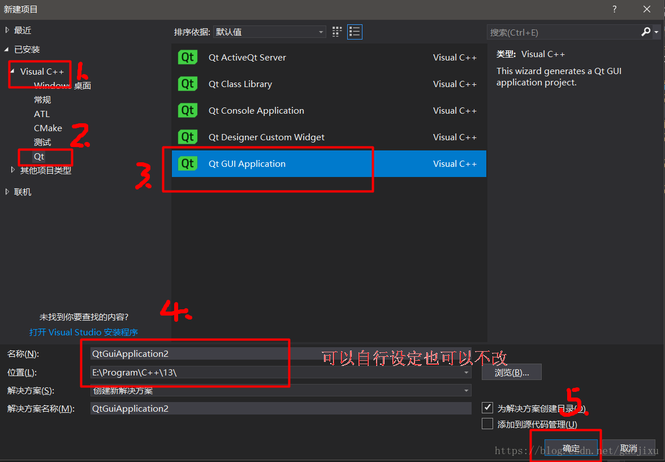Select Qt Class Library template

(329, 84)
